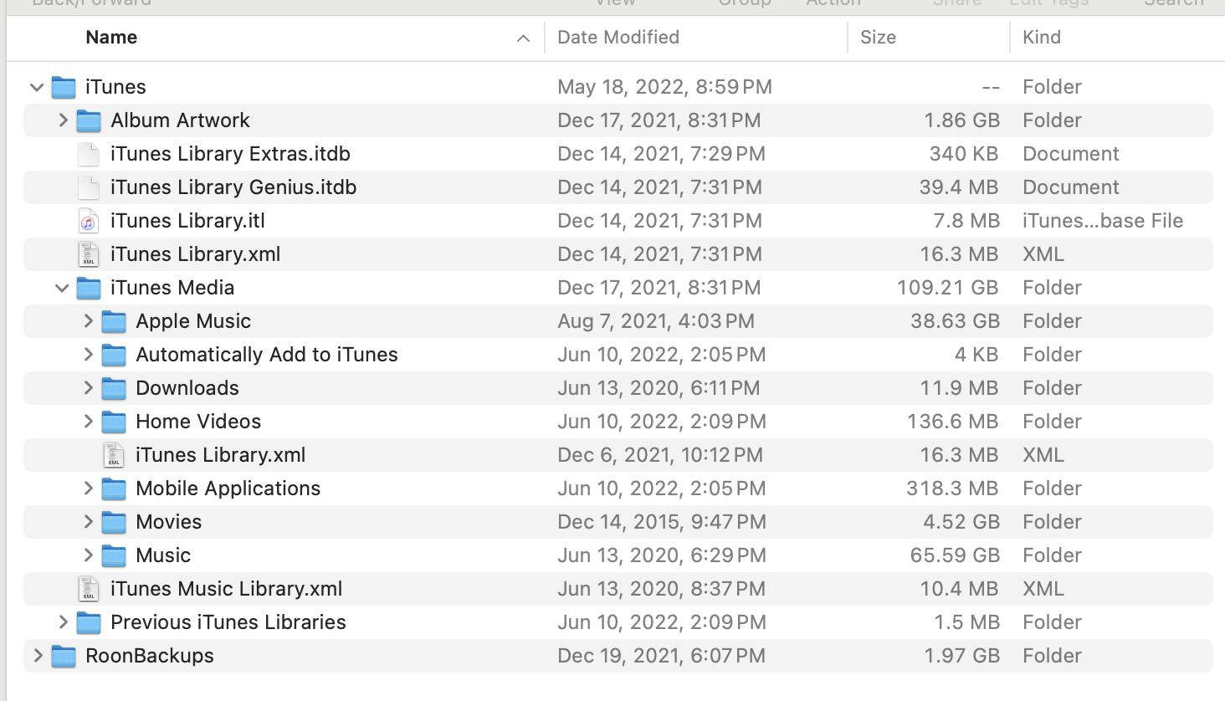The height and width of the screenshot is (701, 1225).
Task: Sort by the Kind column header
Action: coord(1042,38)
